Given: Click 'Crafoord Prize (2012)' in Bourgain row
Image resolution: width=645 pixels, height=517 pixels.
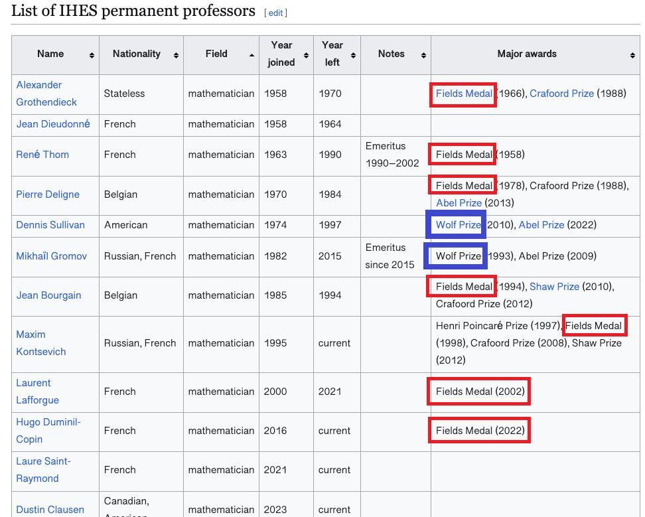Looking at the screenshot, I should pos(484,304).
